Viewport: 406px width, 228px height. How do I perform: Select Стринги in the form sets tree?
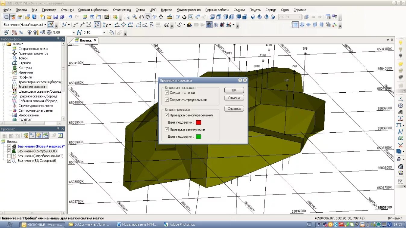coord(25,63)
